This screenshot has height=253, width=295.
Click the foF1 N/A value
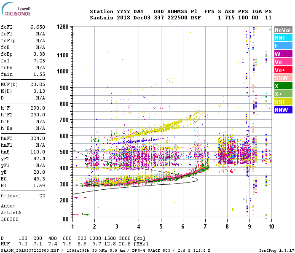click(40, 34)
